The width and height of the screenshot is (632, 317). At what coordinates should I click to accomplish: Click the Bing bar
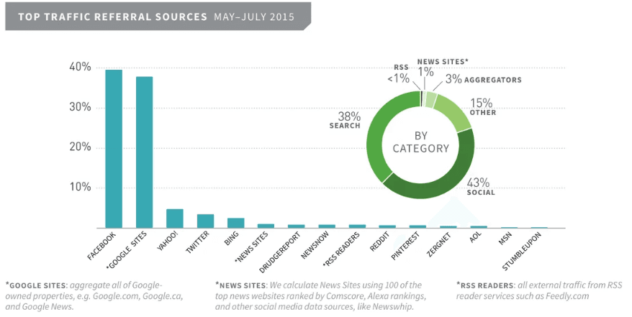click(236, 224)
